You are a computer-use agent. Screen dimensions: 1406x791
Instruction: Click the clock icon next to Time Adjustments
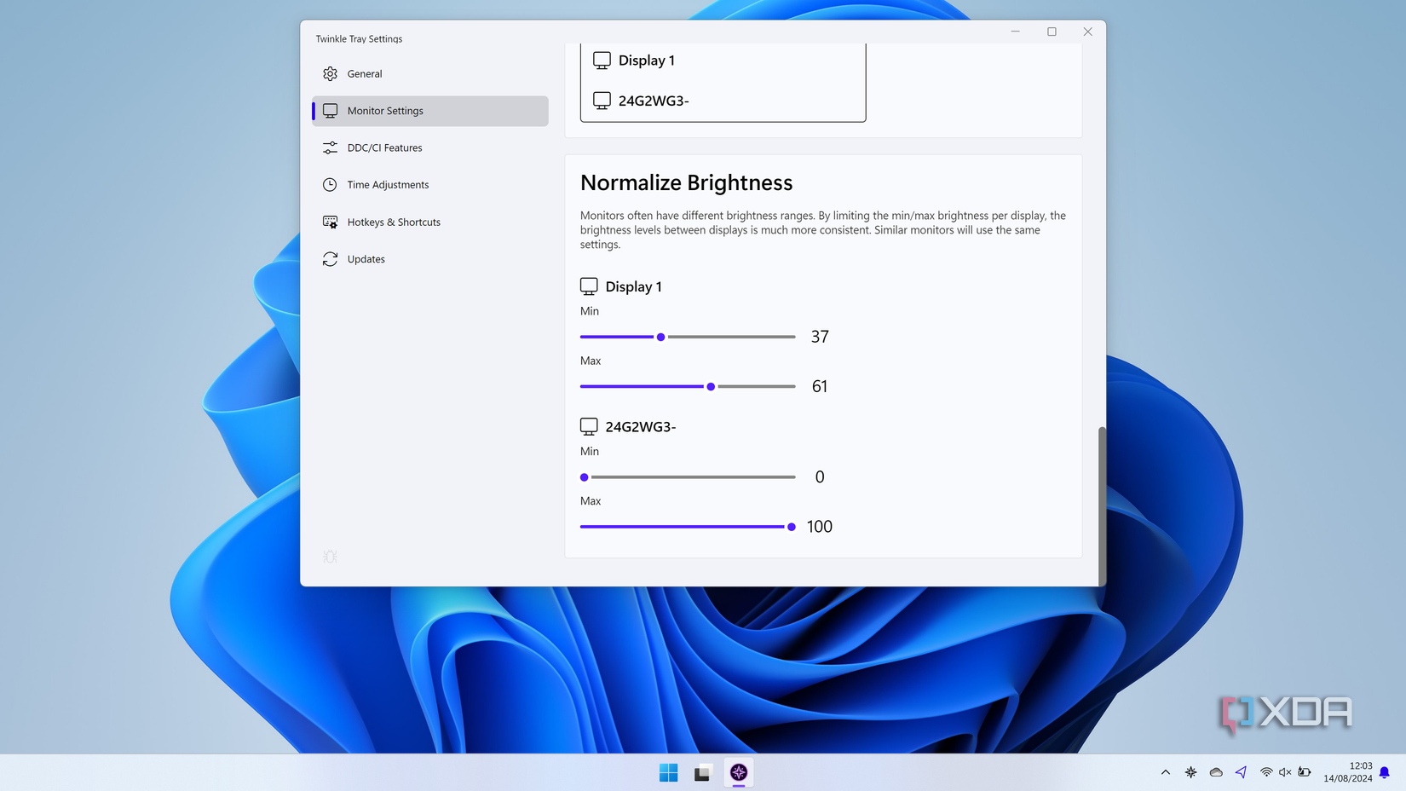330,184
